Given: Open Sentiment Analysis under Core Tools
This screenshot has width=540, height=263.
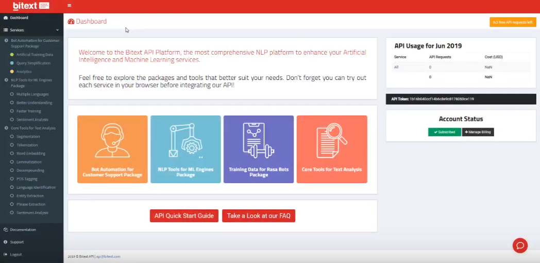Looking at the screenshot, I should point(32,212).
